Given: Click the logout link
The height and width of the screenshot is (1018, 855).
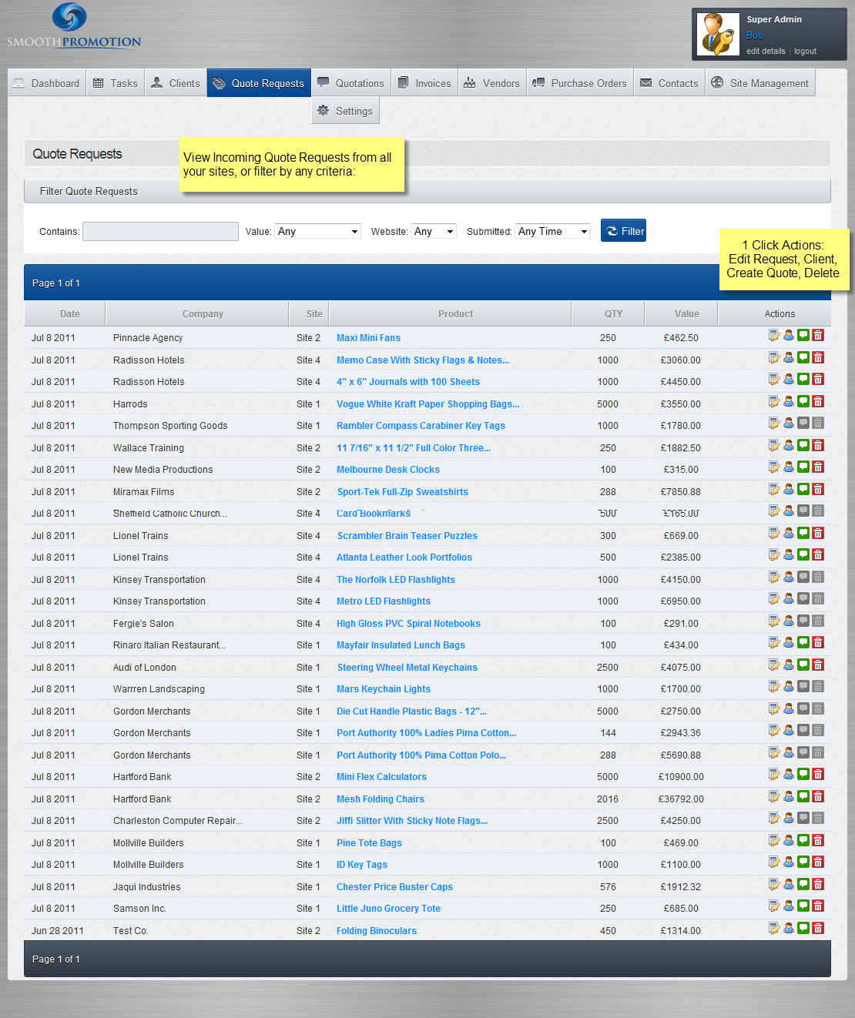Looking at the screenshot, I should (x=806, y=52).
